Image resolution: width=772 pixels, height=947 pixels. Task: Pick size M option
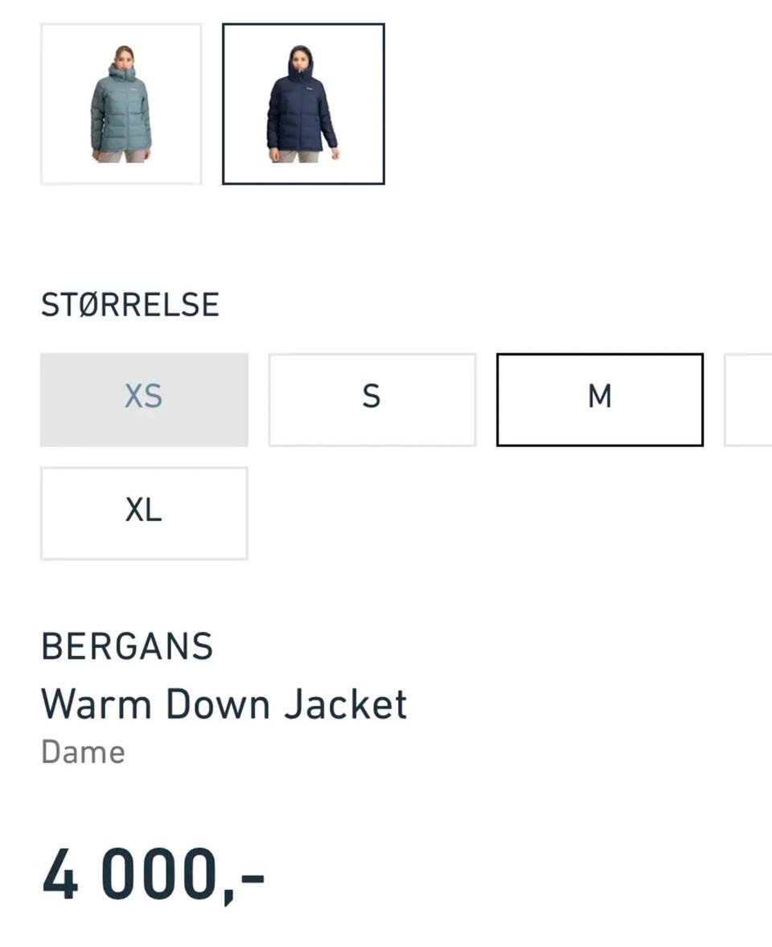pos(600,400)
